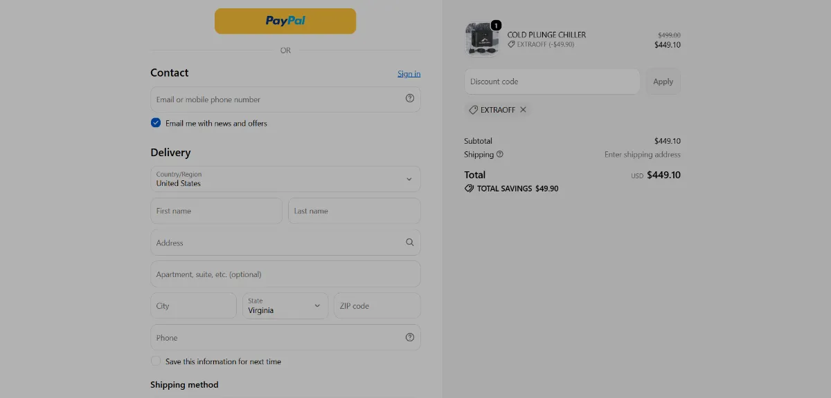Click into the Last name field
The width and height of the screenshot is (831, 398).
click(x=354, y=211)
